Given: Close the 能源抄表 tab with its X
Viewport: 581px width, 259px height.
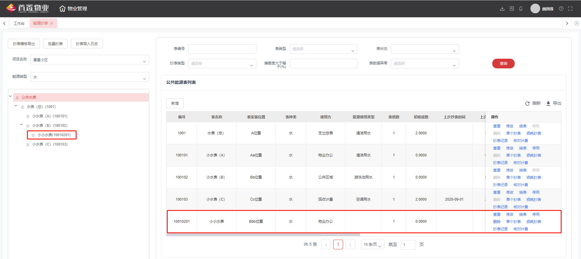Looking at the screenshot, I should click(51, 23).
